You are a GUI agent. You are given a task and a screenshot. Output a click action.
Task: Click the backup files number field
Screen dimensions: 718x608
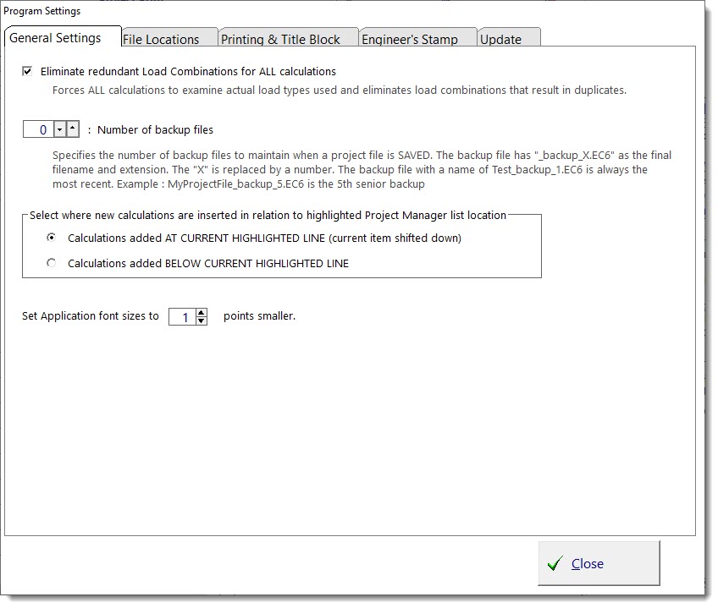[x=39, y=130]
